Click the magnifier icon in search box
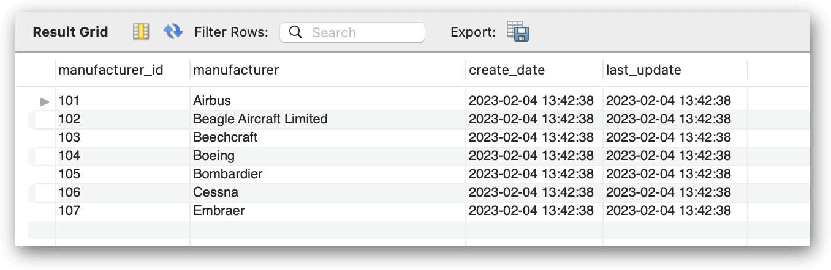The image size is (831, 270). coord(295,32)
